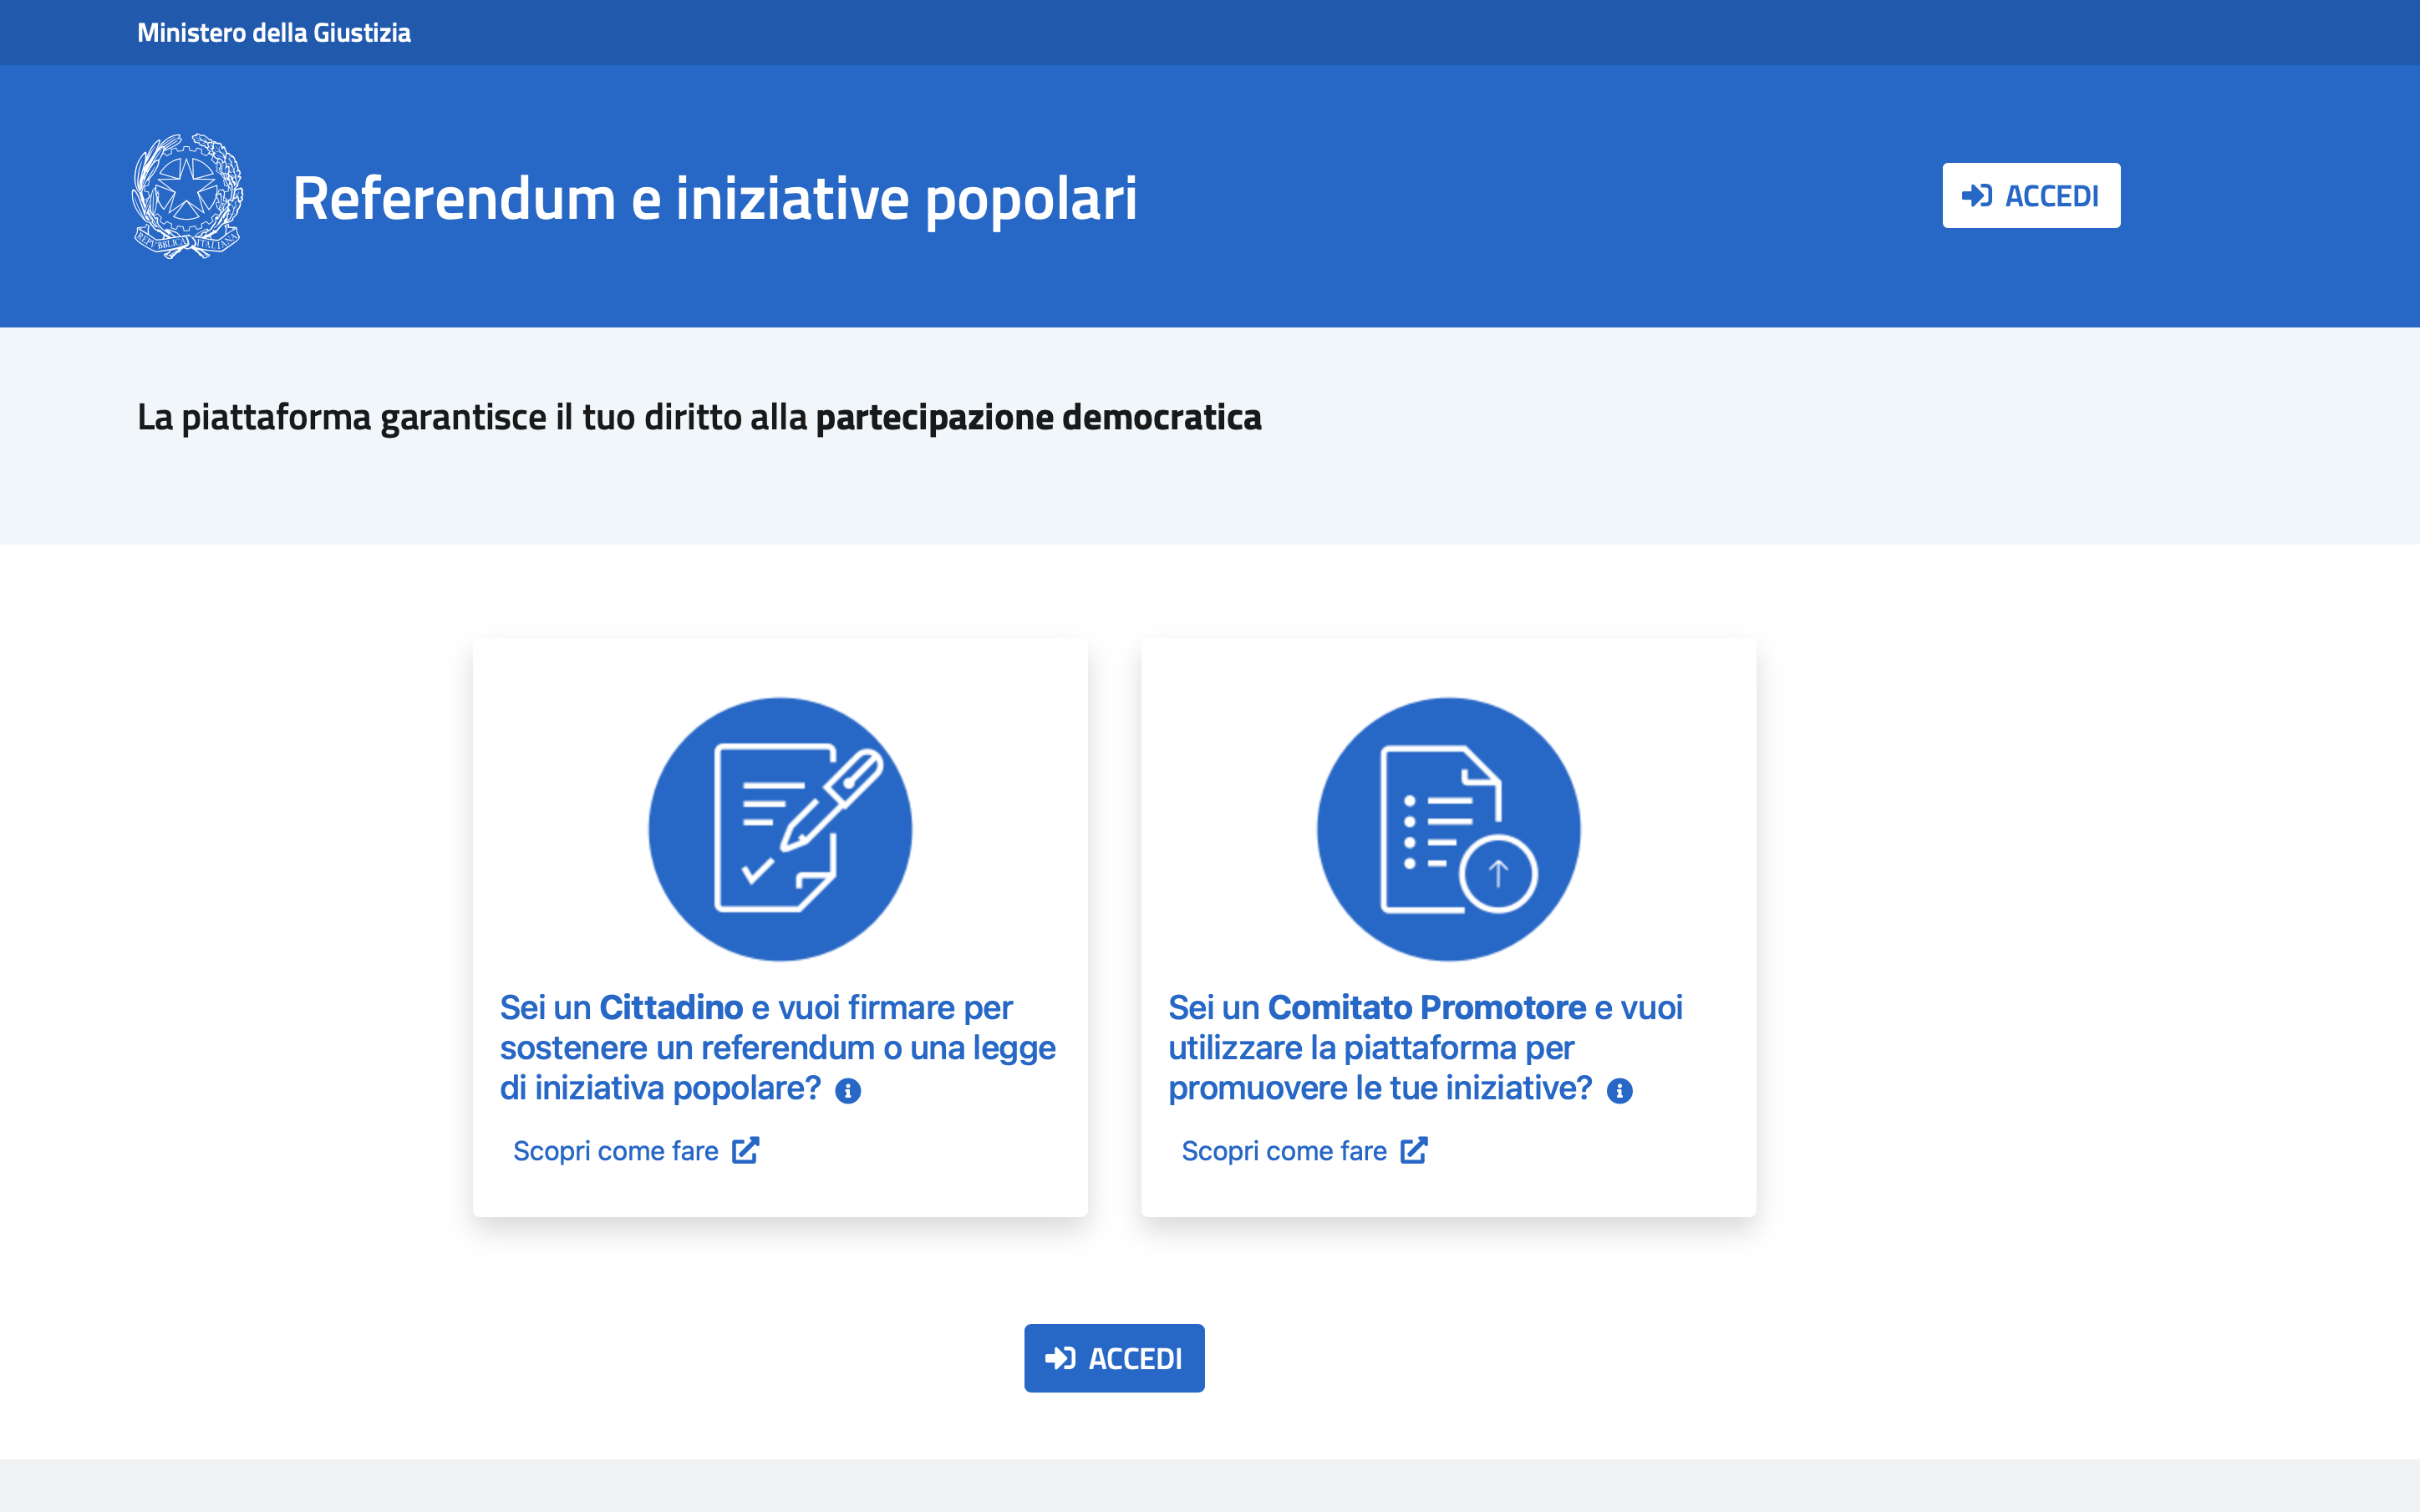Click login arrow icon in bottom ACCEDI button
This screenshot has height=1512, width=2420.
[1060, 1358]
